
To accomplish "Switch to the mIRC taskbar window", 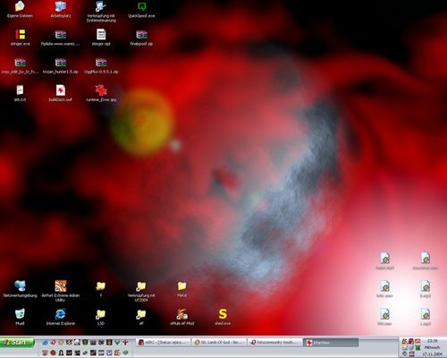I will click(163, 342).
